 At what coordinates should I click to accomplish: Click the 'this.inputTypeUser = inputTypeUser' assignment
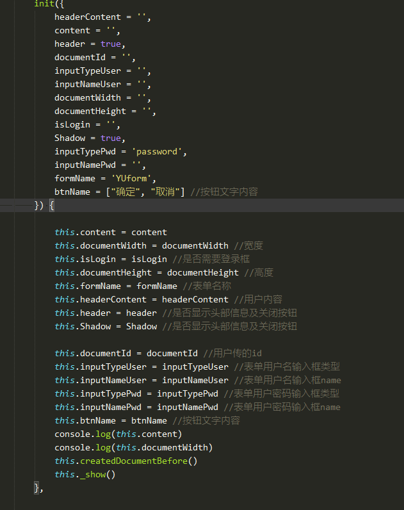point(141,367)
